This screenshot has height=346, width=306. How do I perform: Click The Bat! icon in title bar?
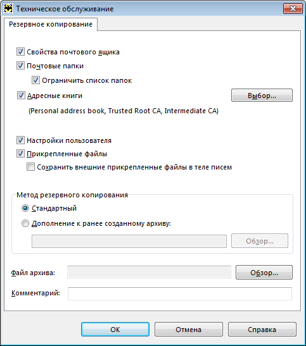(x=8, y=9)
